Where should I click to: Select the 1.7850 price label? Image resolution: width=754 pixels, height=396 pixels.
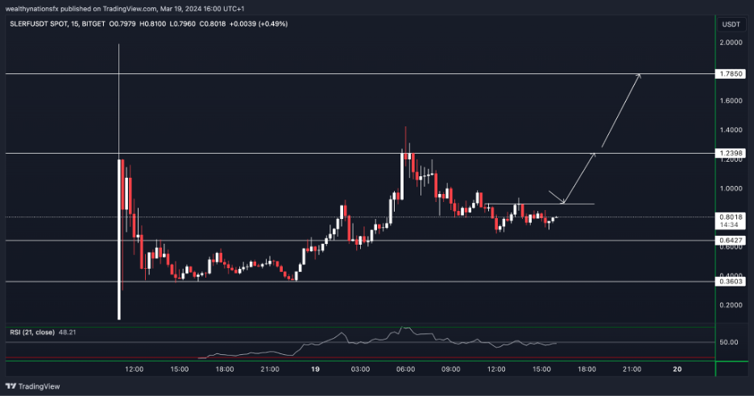(x=731, y=73)
